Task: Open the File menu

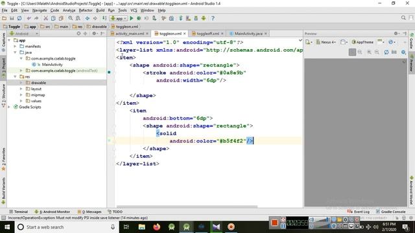Action: pos(5,10)
